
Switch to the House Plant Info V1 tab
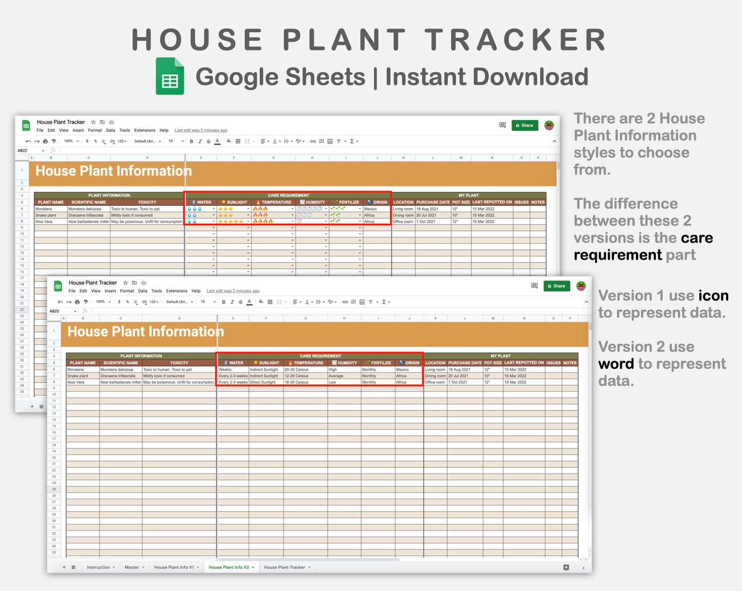(x=175, y=567)
